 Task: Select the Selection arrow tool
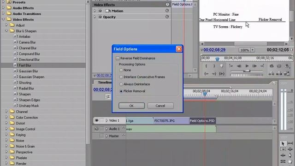tap(283, 143)
